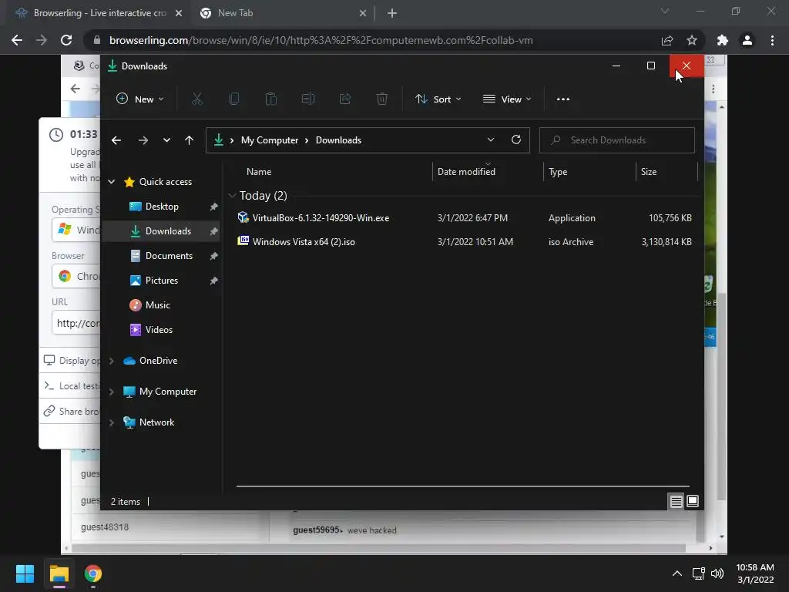Screen dimensions: 789x592
Task: Select Desktop in Quick access
Action: 162,207
